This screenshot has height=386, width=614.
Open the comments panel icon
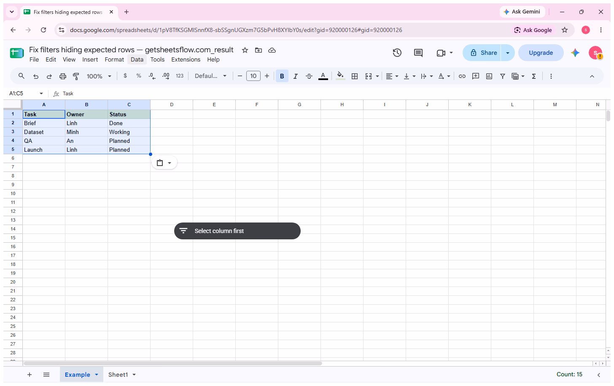pos(418,53)
